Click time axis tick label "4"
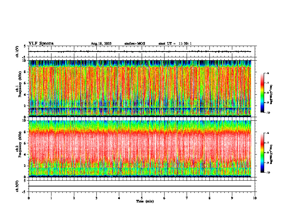 [119, 198]
